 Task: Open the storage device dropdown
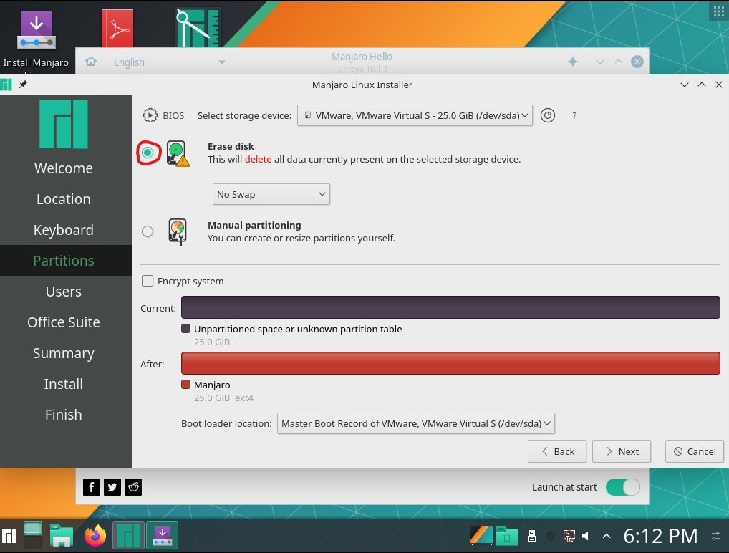click(415, 115)
